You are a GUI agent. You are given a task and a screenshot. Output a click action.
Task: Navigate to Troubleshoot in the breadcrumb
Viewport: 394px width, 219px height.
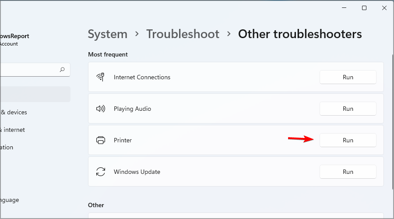183,34
